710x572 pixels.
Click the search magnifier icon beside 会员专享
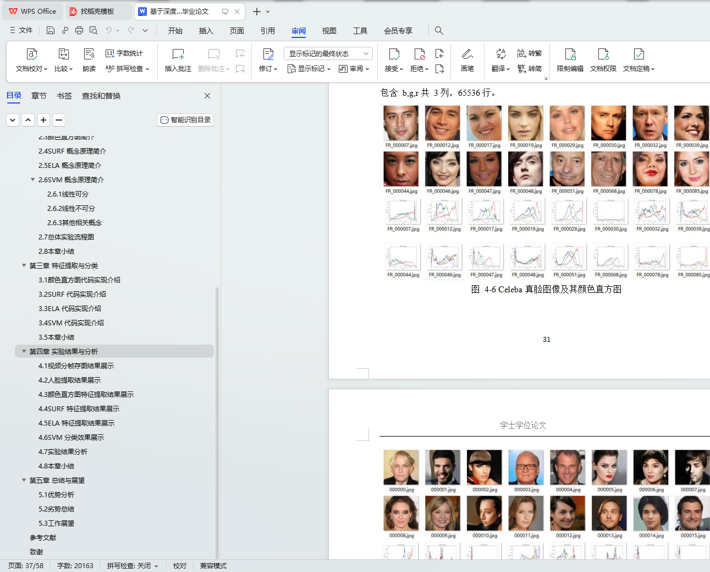(439, 31)
